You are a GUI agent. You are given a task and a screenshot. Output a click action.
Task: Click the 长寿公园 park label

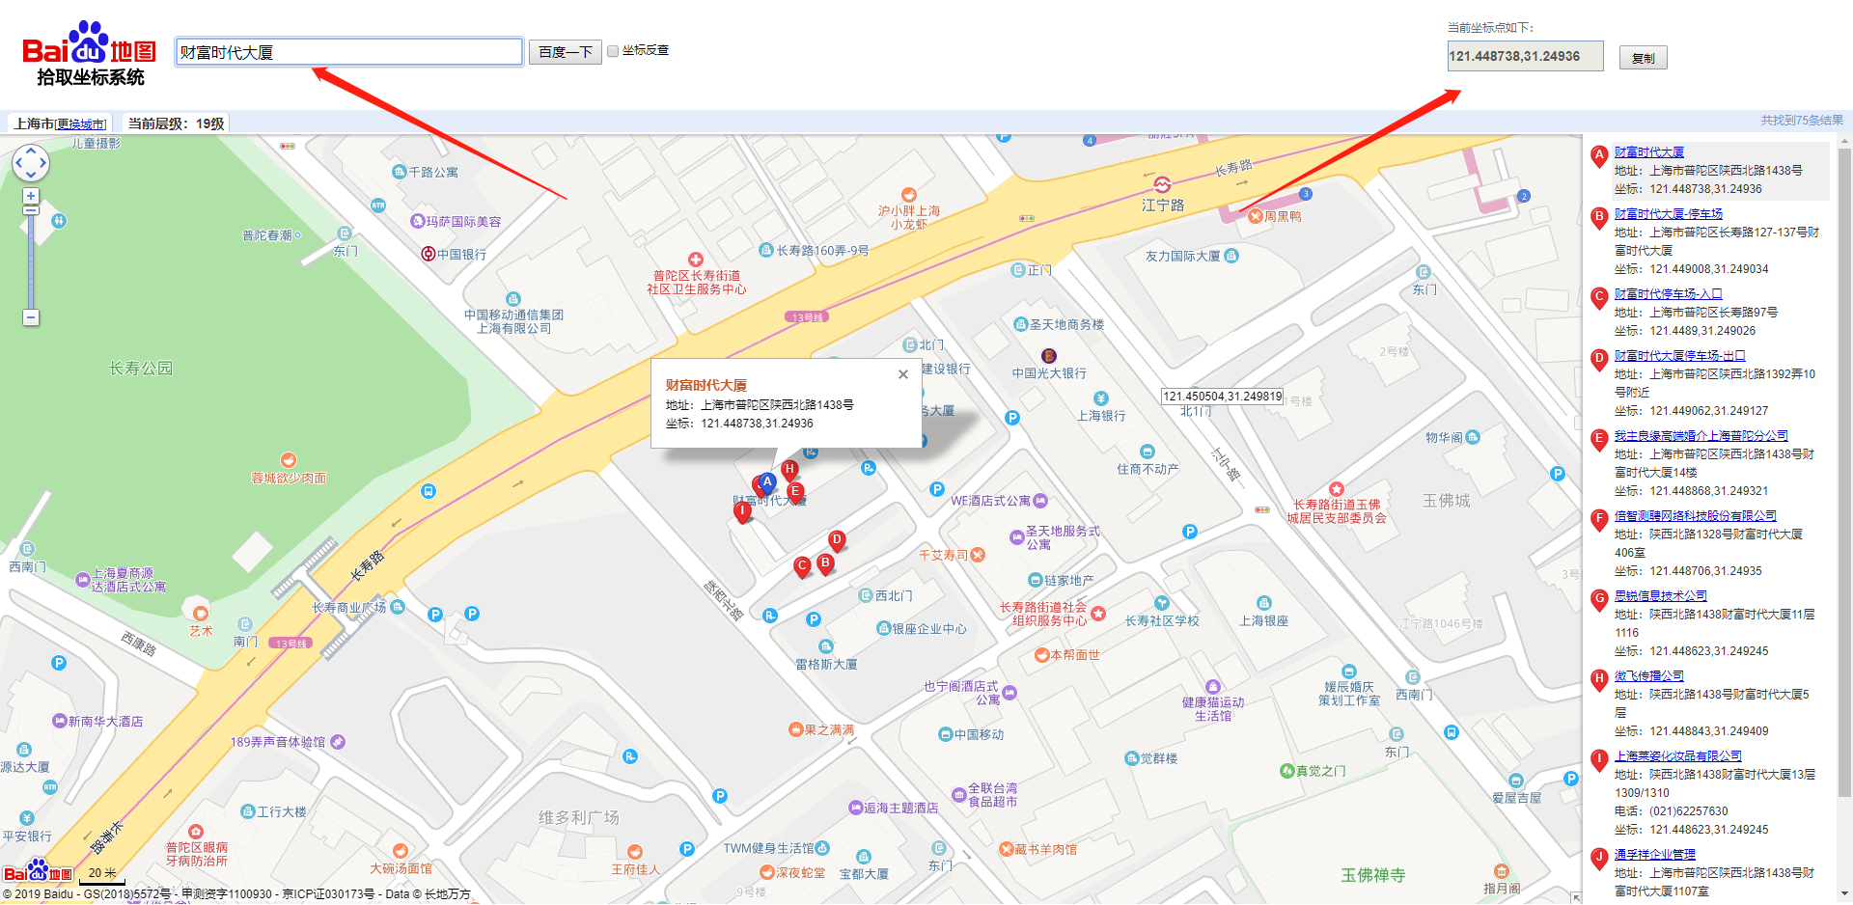[x=141, y=369]
